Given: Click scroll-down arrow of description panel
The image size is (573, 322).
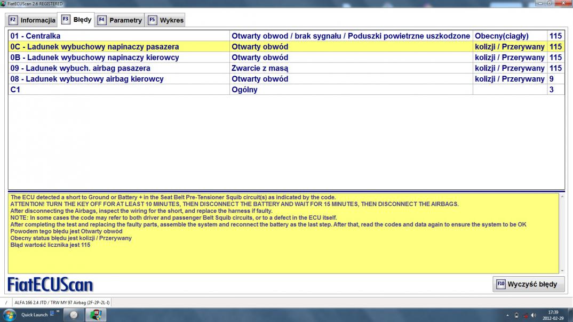Looking at the screenshot, I should tap(562, 270).
